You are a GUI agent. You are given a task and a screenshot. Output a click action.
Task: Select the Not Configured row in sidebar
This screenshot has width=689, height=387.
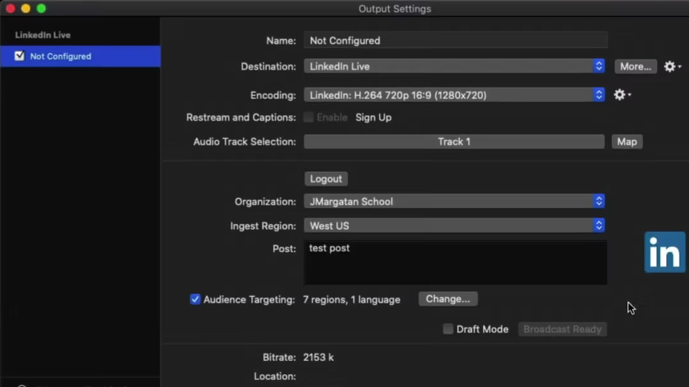click(x=81, y=56)
